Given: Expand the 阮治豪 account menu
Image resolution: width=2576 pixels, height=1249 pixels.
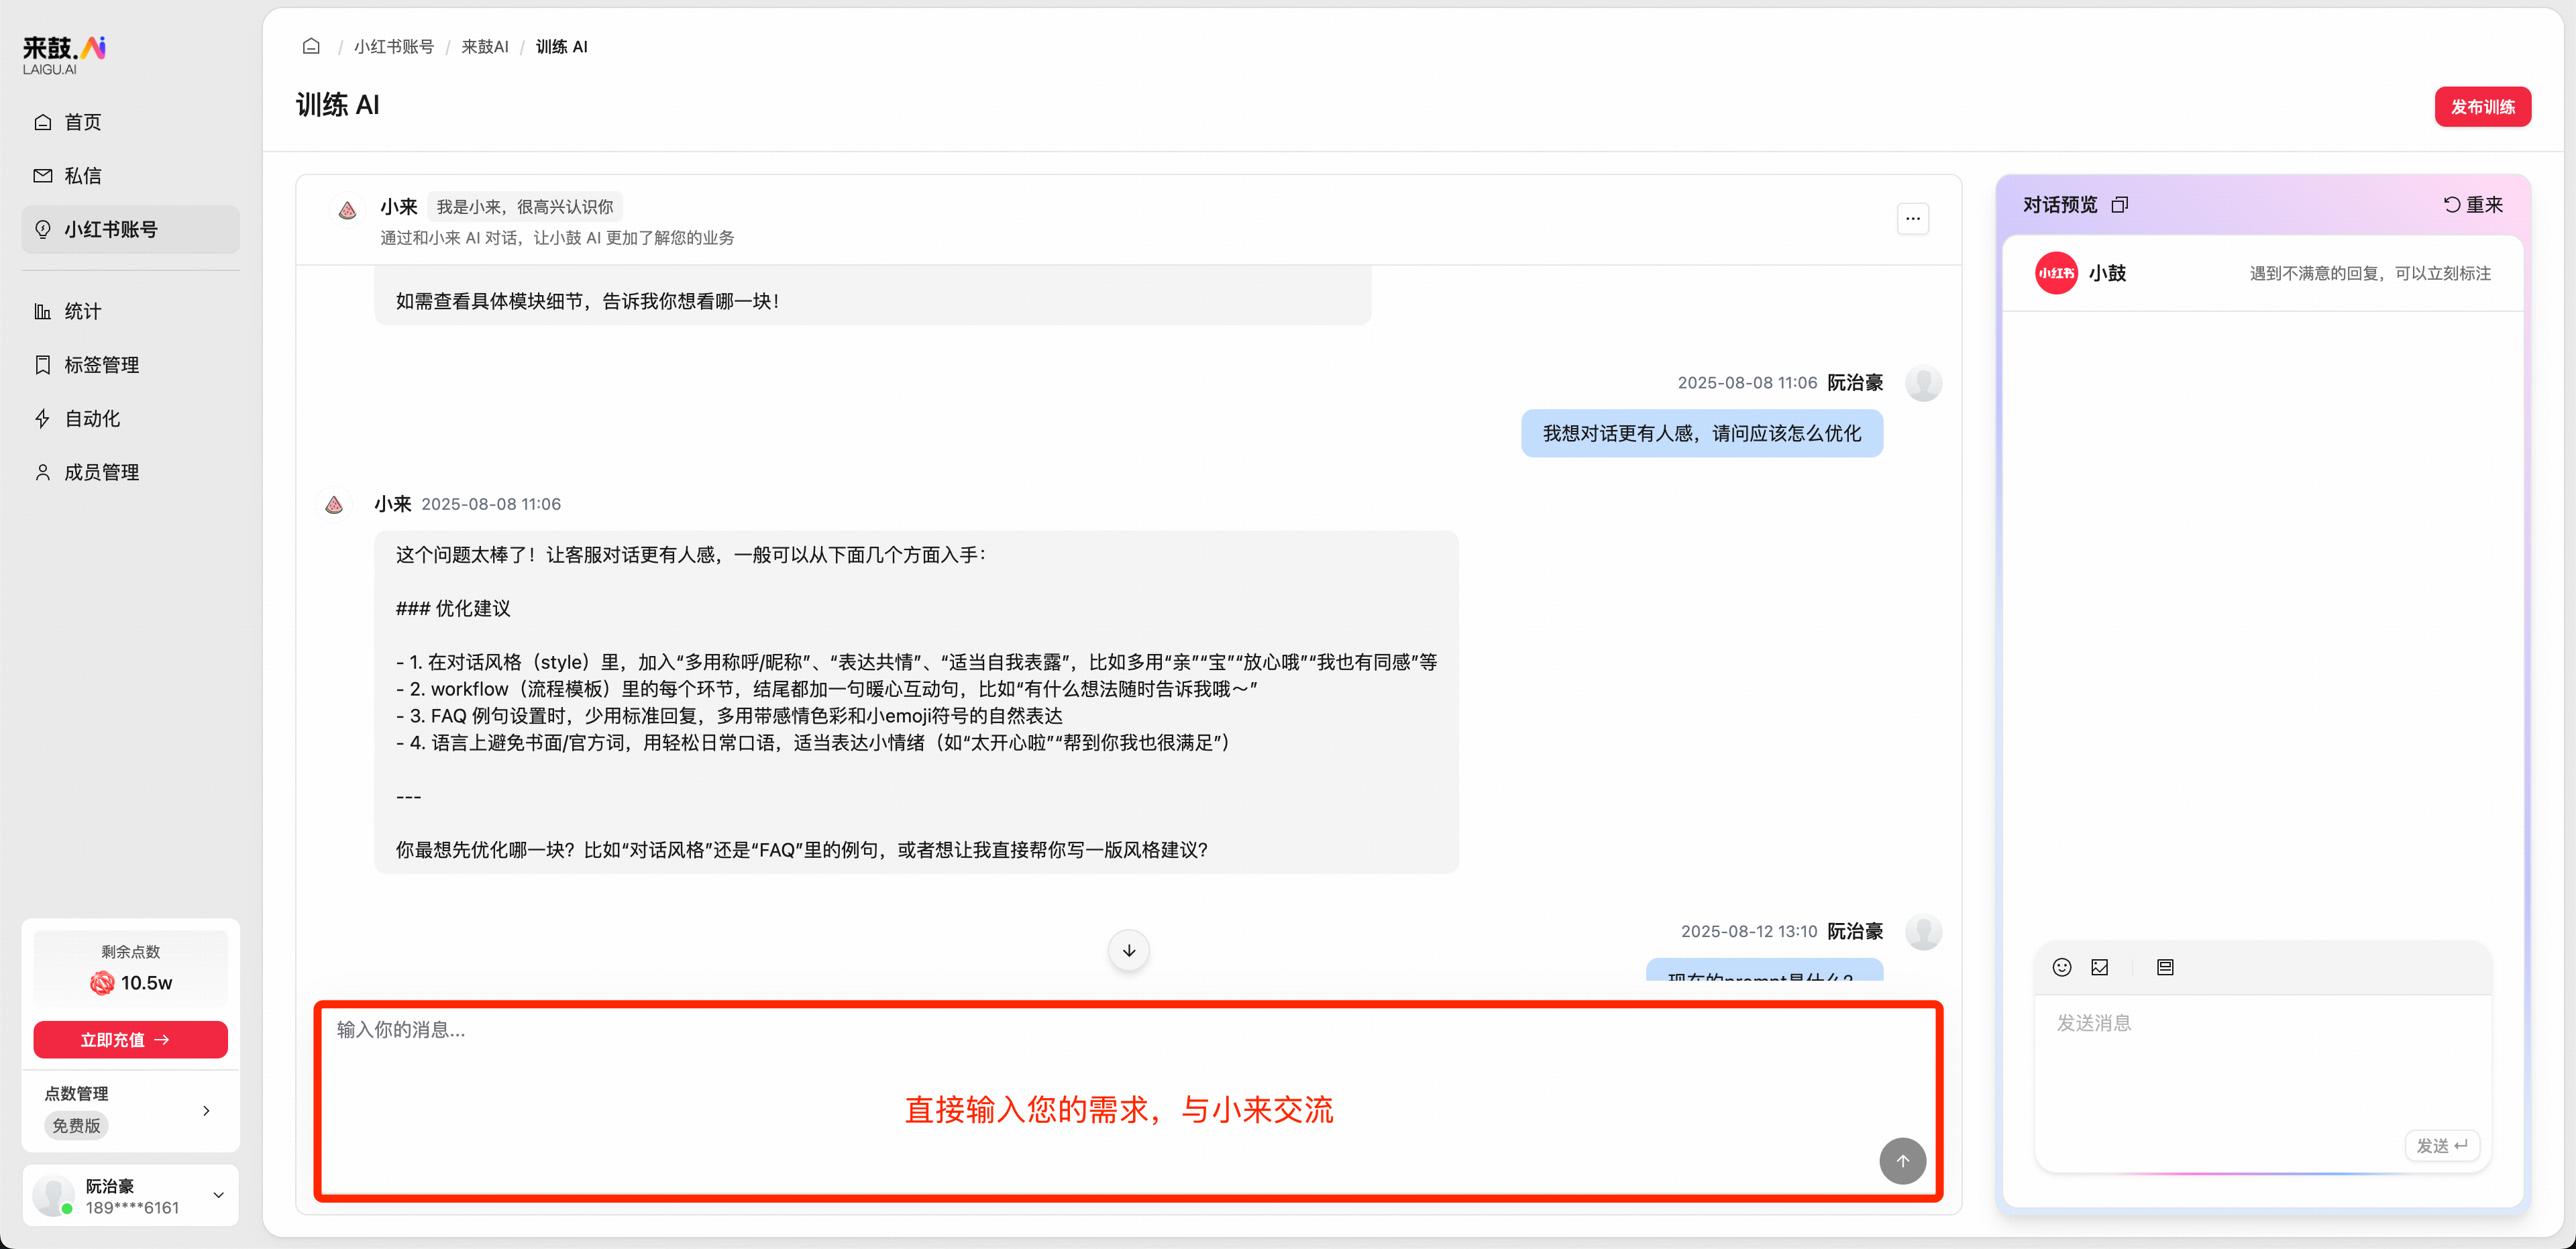Looking at the screenshot, I should click(218, 1194).
